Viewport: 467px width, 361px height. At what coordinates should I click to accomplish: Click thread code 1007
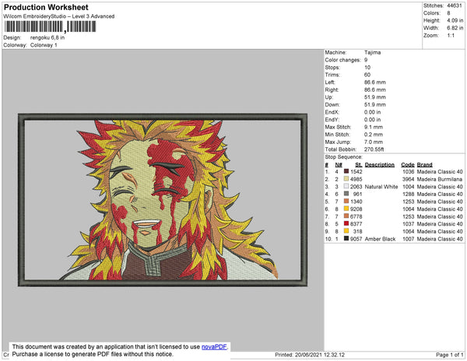408,239
